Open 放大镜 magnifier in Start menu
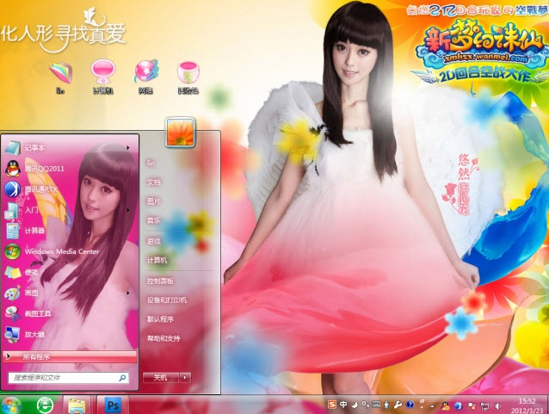This screenshot has width=549, height=414. point(25,335)
